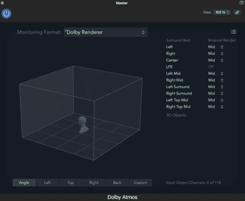The height and width of the screenshot is (201, 245).
Task: Switch to the Angle view tab
Action: click(x=24, y=182)
